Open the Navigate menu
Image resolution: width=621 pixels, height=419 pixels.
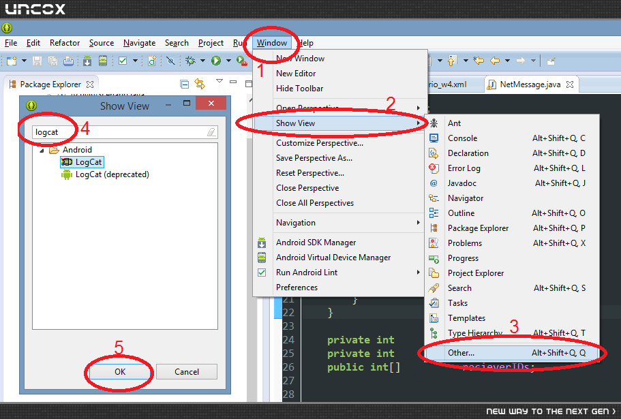[139, 43]
